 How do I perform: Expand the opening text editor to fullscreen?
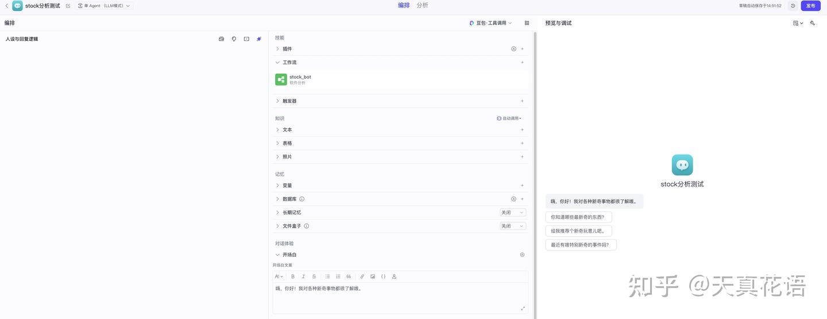(x=523, y=309)
